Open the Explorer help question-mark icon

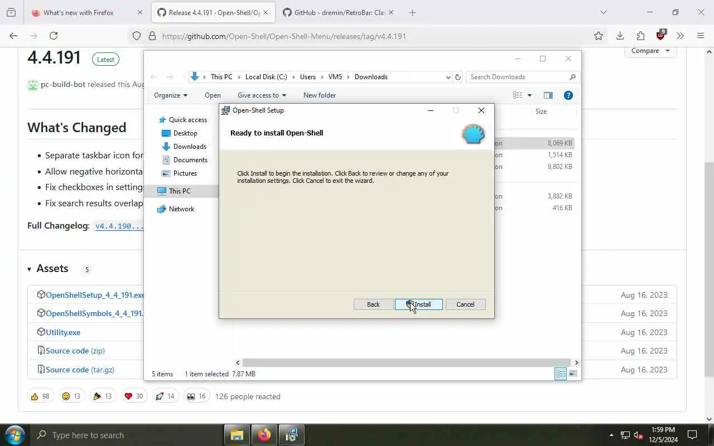(x=568, y=95)
